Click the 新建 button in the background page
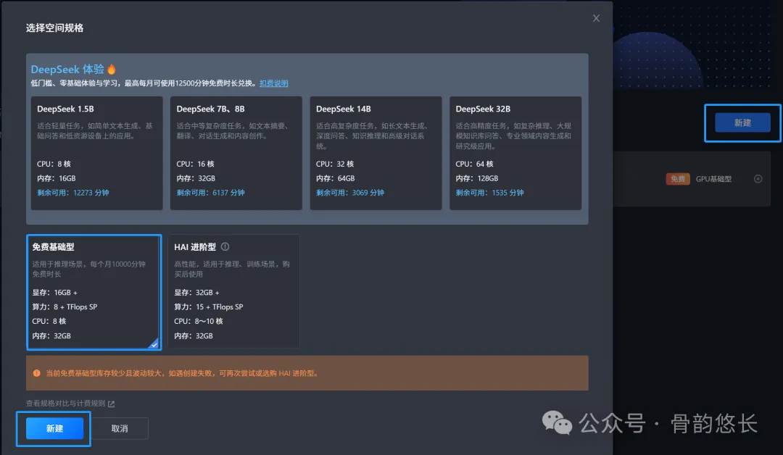 742,122
